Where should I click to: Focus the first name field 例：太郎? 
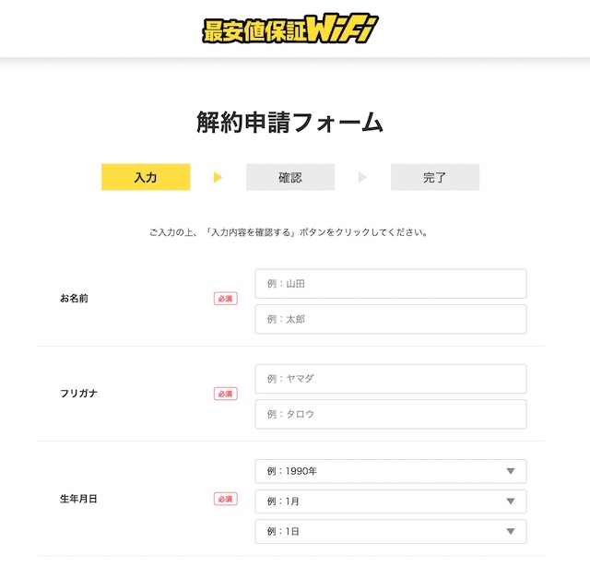[x=391, y=319]
